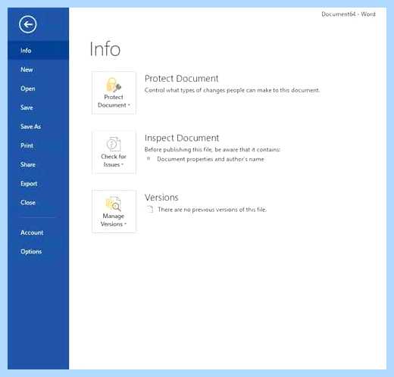Click the back arrow circle button
This screenshot has width=394, height=377.
[28, 24]
